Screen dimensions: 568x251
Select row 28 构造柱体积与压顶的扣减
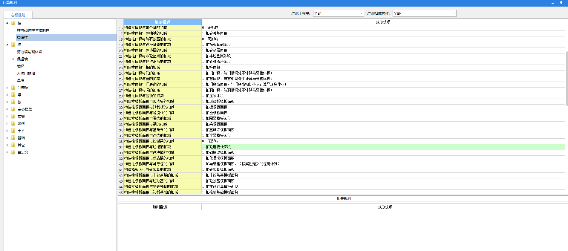(x=163, y=96)
